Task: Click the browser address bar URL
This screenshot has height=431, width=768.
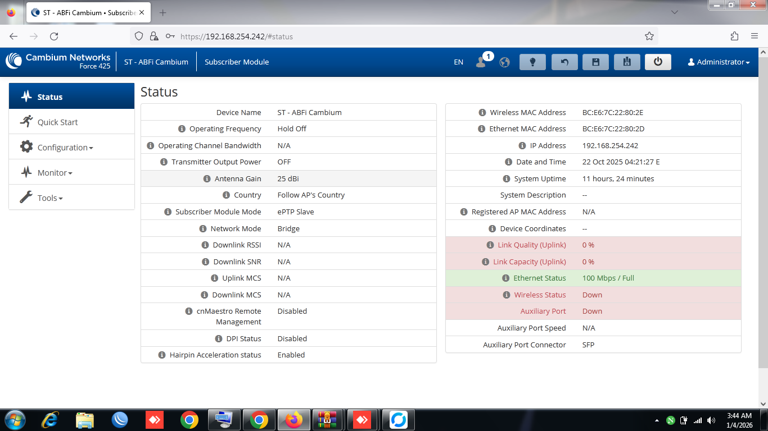Action: (x=236, y=36)
